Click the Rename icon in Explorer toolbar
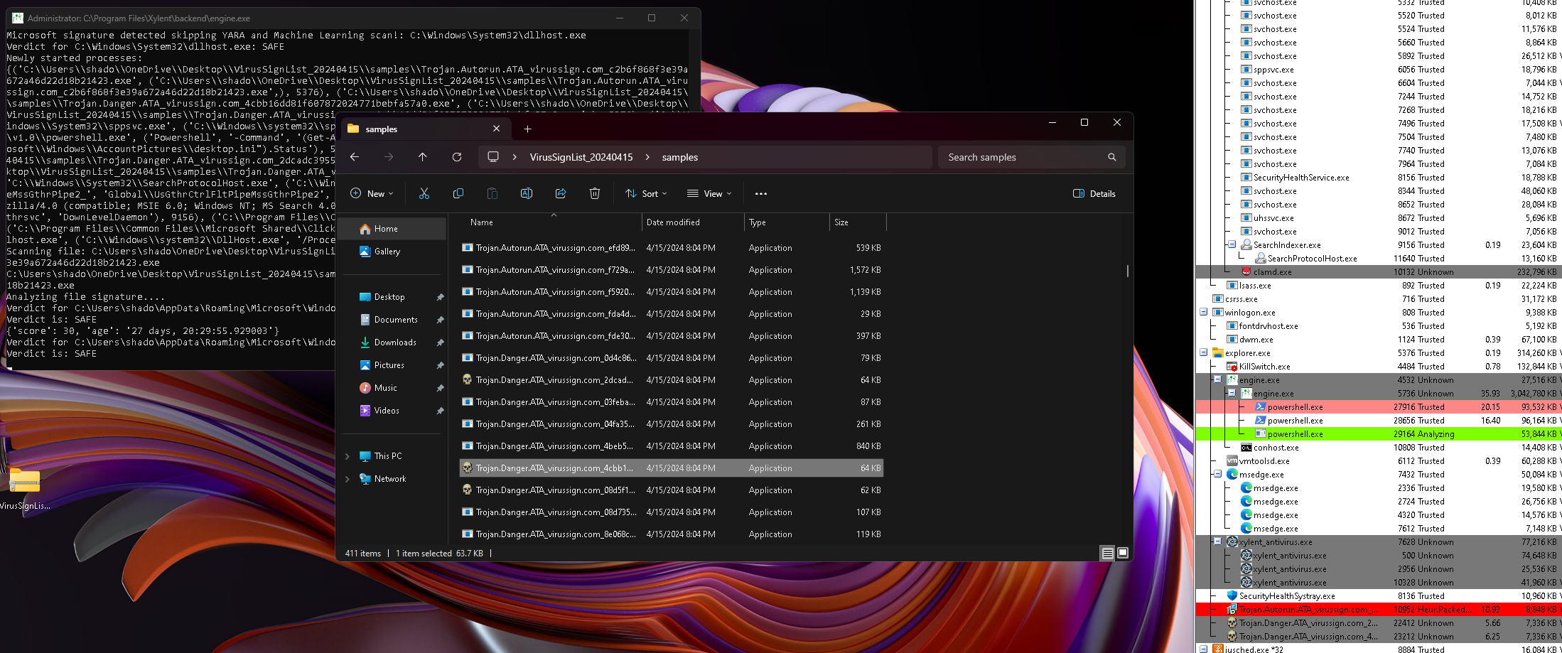Image resolution: width=1562 pixels, height=653 pixels. coord(527,193)
